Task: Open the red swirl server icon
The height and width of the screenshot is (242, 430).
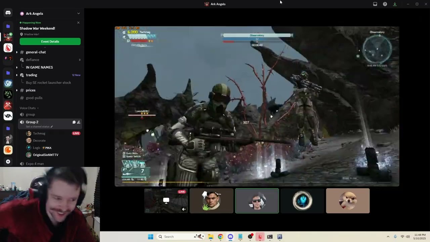Action: pyautogui.click(x=8, y=48)
